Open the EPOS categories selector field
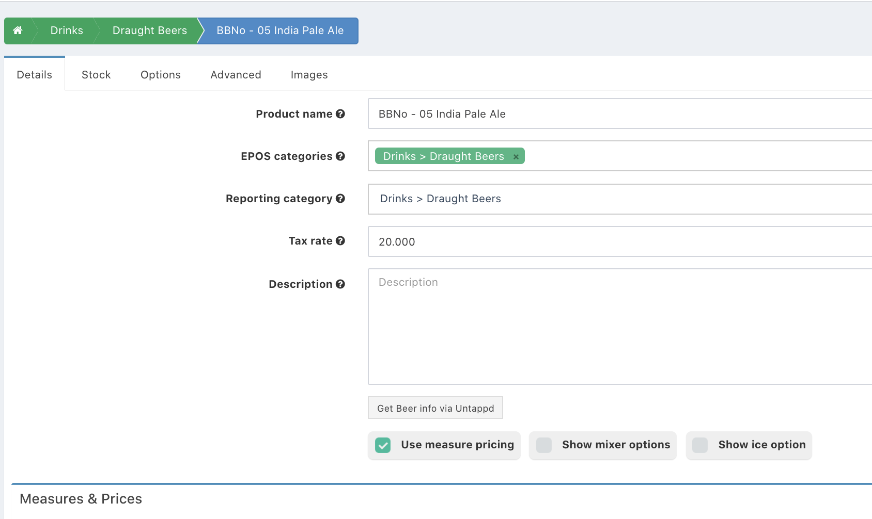This screenshot has width=872, height=519. point(672,156)
